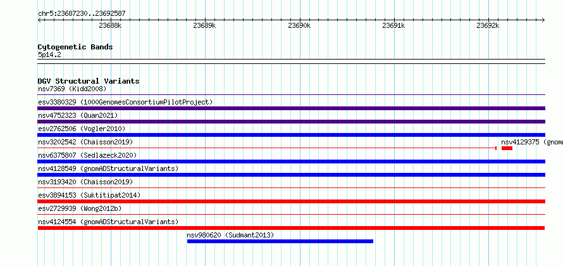Click the chr5:23687230..23692587 coordinate label

[82, 14]
